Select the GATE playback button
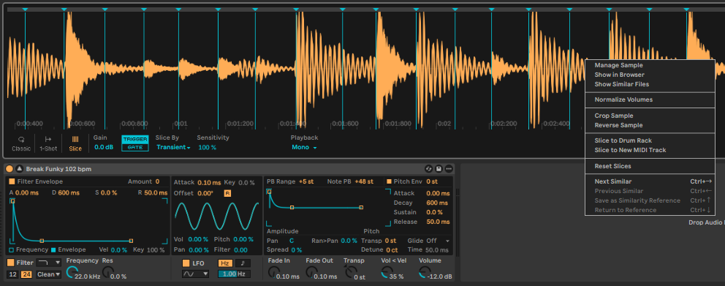This screenshot has width=725, height=286. pos(135,147)
